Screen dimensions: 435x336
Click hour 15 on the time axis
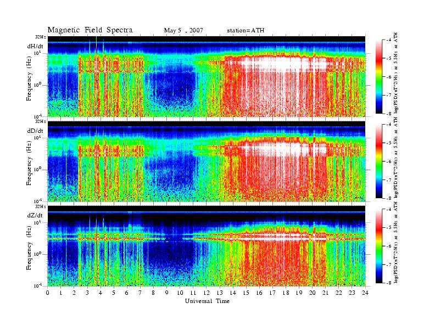tap(246, 293)
